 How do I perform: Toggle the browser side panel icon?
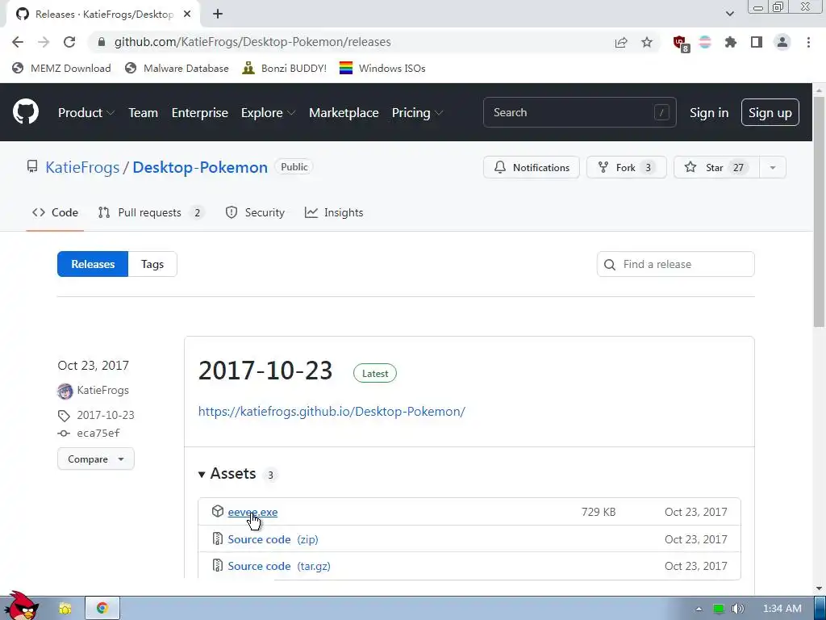757,42
